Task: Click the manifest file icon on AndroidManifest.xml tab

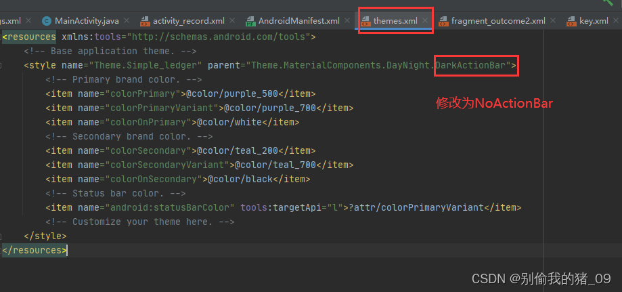Action: coord(250,21)
